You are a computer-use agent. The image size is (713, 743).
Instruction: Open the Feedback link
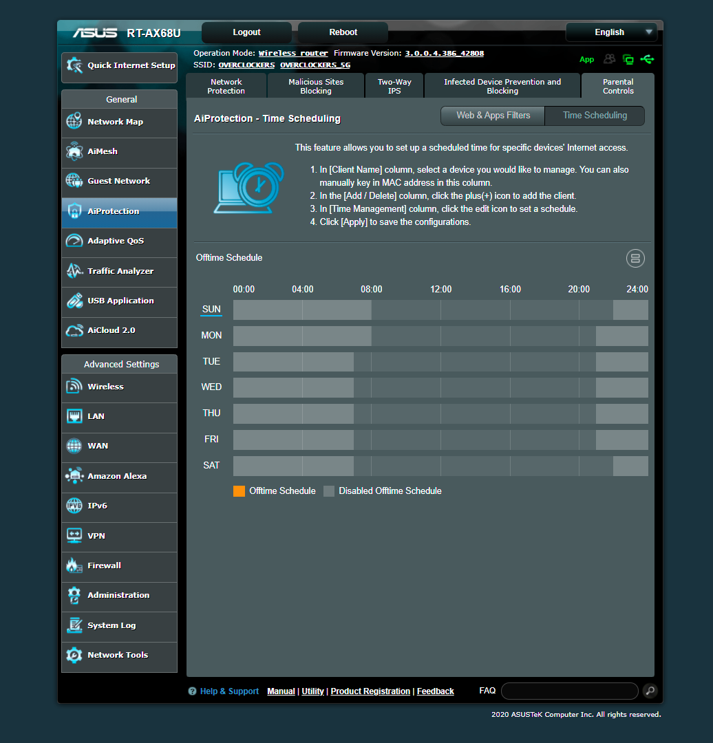pos(435,691)
